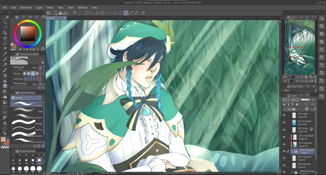Select the Figure ellipse tool
This screenshot has width=326, height=175.
click(5, 107)
